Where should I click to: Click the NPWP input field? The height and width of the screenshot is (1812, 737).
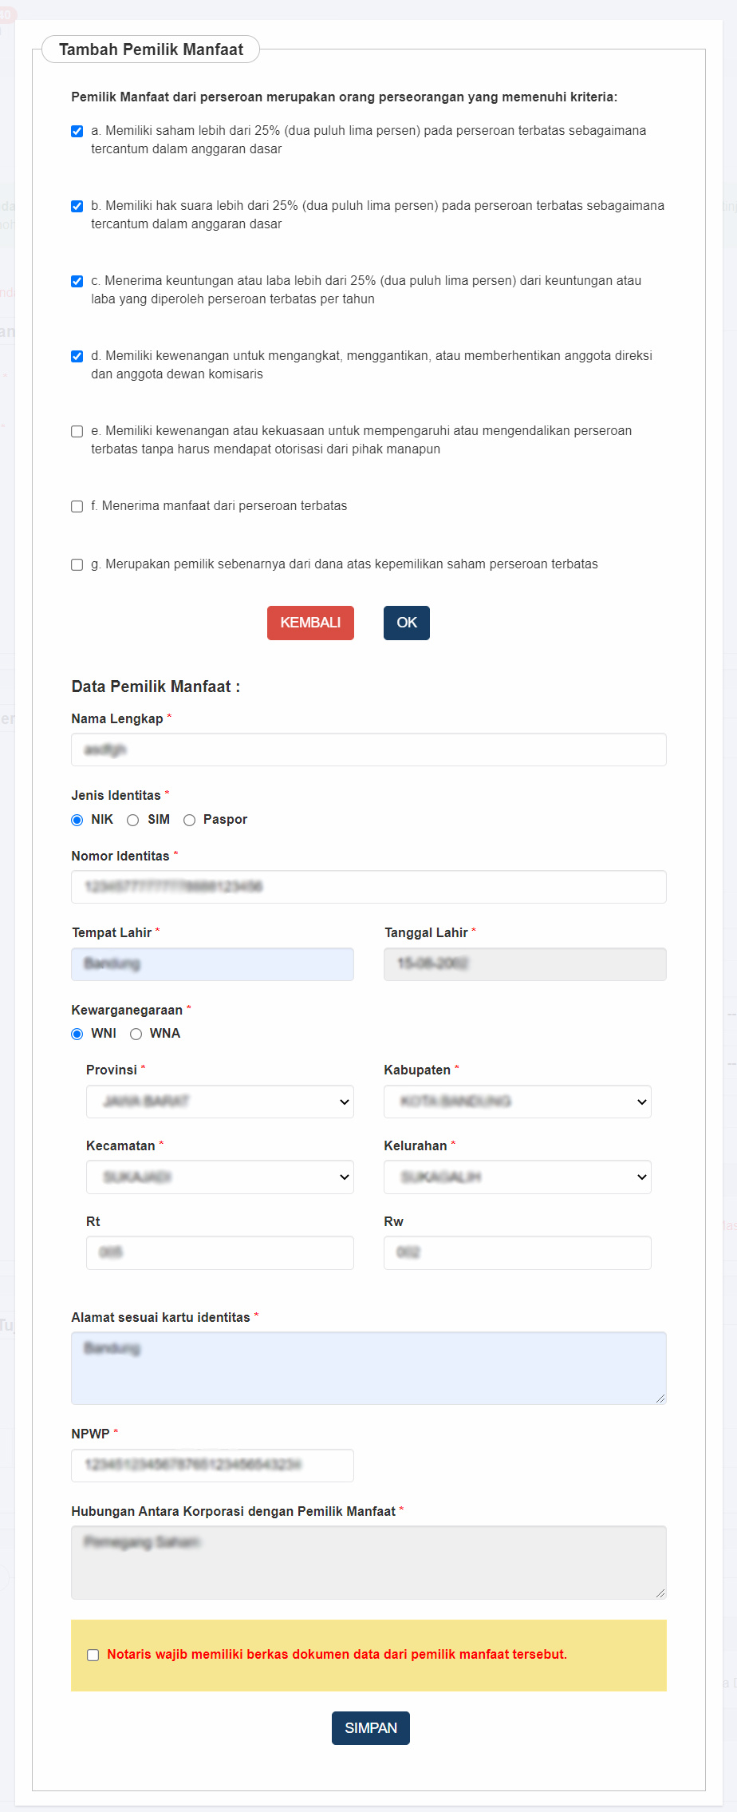pyautogui.click(x=212, y=1466)
